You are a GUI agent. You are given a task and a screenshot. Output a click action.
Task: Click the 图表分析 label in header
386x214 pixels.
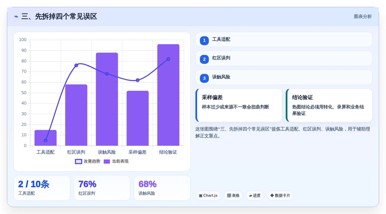click(x=363, y=17)
